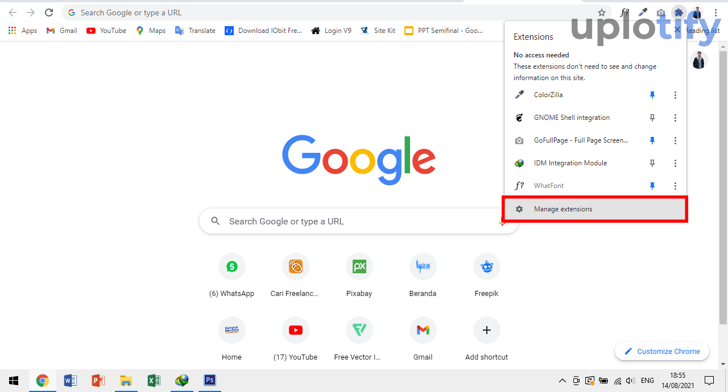728x392 pixels.
Task: Click the Add shortcut plus tile
Action: pos(486,338)
